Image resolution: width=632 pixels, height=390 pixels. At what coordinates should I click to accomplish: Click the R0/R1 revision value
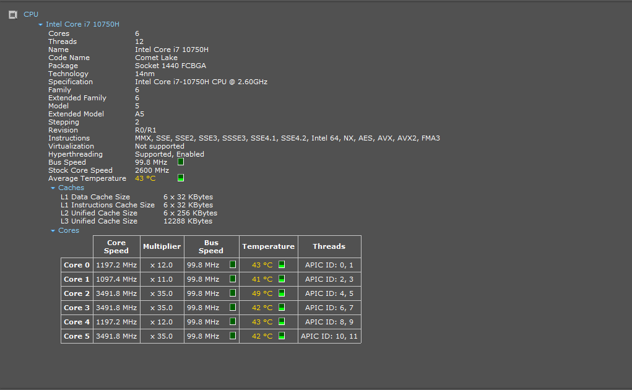coord(145,130)
